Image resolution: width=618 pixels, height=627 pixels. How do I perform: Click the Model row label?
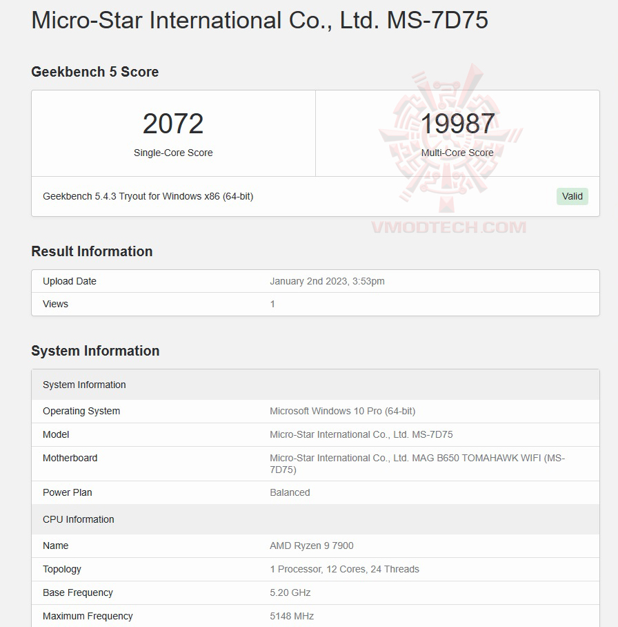(x=56, y=434)
